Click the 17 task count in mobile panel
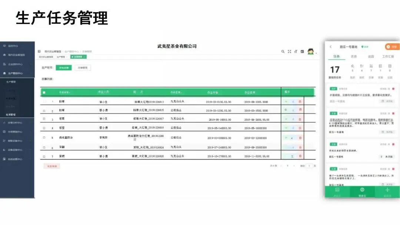This screenshot has height=225, width=400. [335, 70]
